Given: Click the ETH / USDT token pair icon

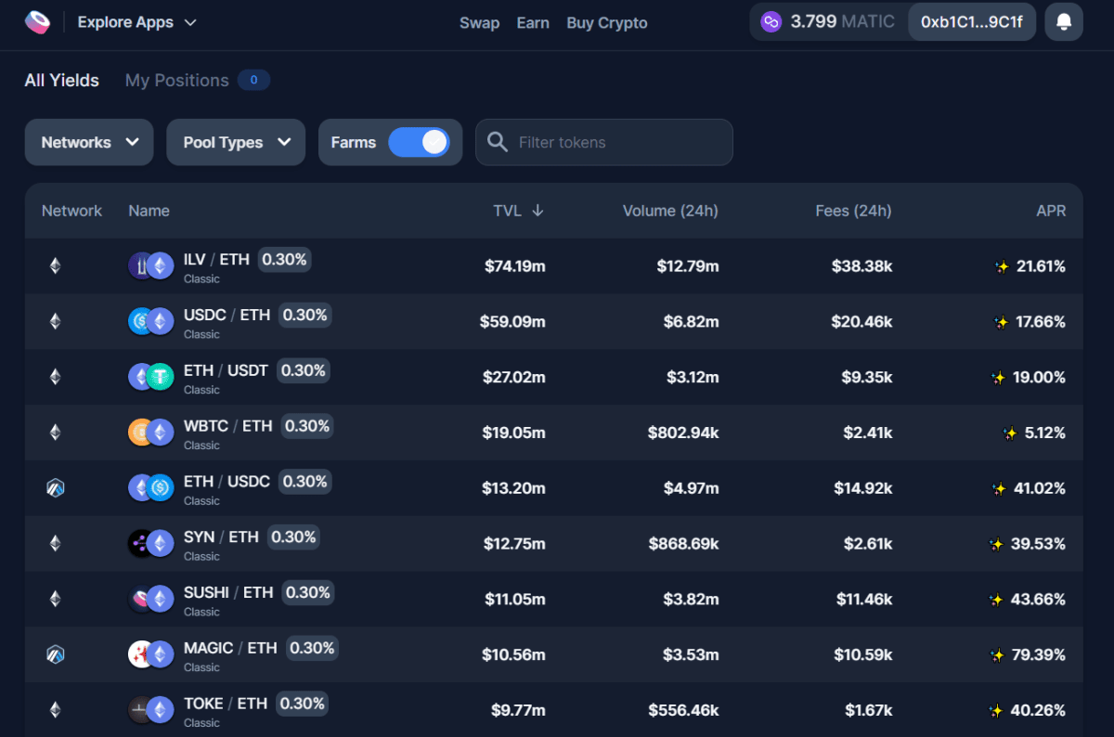Looking at the screenshot, I should (x=151, y=377).
